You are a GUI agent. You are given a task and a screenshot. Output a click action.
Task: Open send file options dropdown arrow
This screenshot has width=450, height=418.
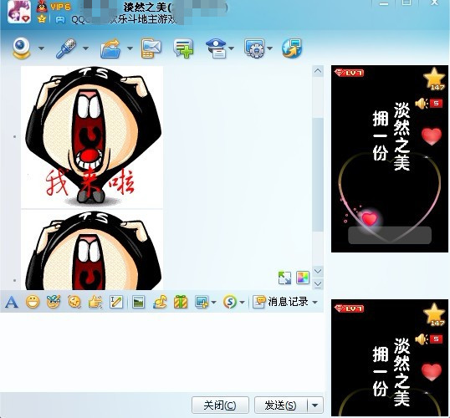click(130, 48)
